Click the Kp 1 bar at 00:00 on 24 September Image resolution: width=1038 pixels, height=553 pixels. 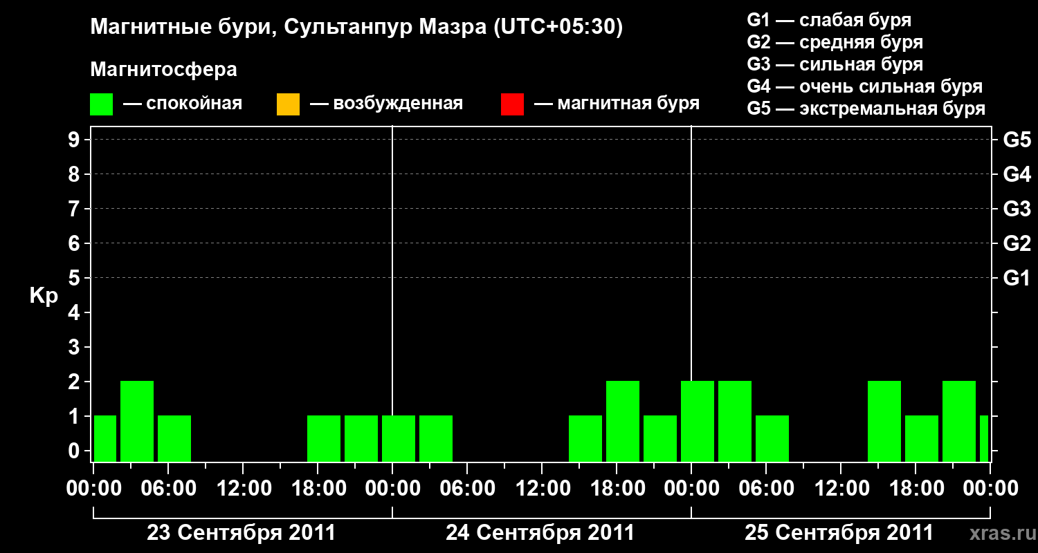pyautogui.click(x=399, y=438)
